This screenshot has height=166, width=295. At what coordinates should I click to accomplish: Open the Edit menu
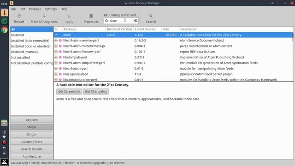click(x=23, y=9)
